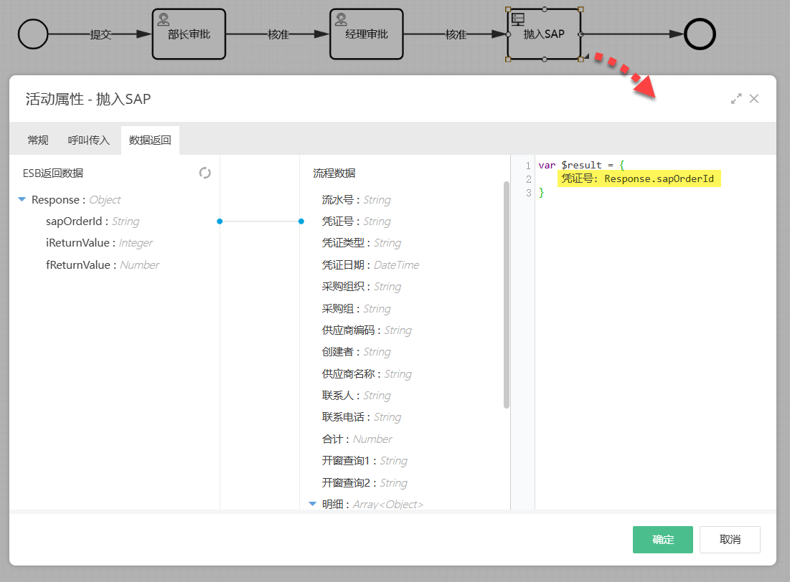Open the 呼叫传入 tab
The width and height of the screenshot is (790, 582).
point(89,140)
